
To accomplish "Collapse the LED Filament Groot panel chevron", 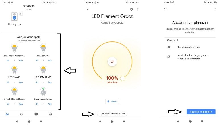I will 87,9.
